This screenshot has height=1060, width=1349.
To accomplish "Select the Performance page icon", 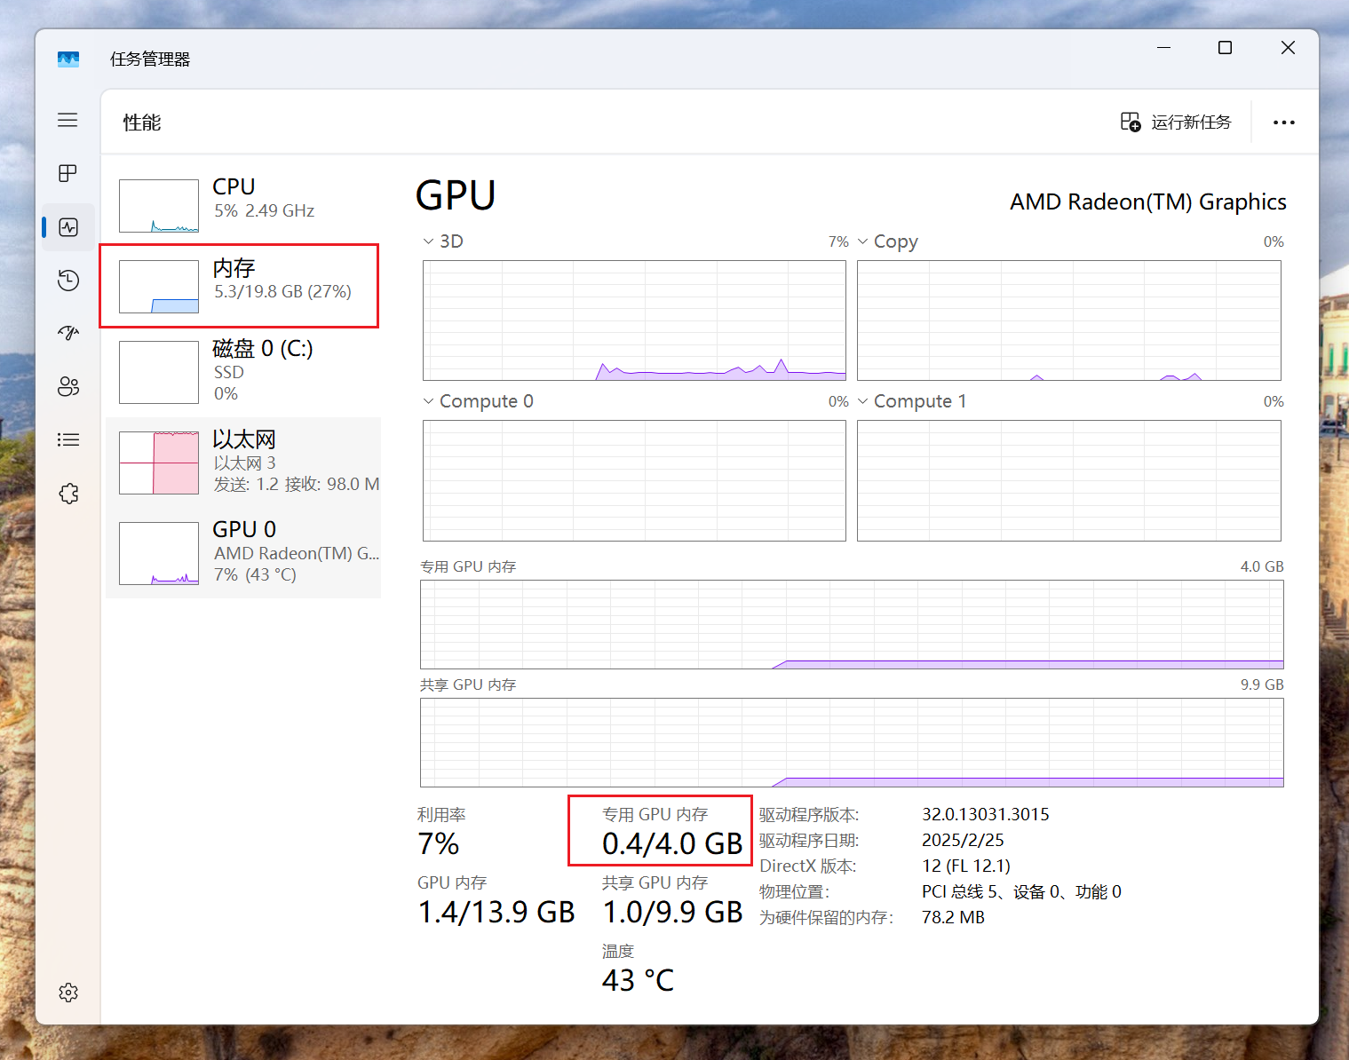I will point(68,227).
